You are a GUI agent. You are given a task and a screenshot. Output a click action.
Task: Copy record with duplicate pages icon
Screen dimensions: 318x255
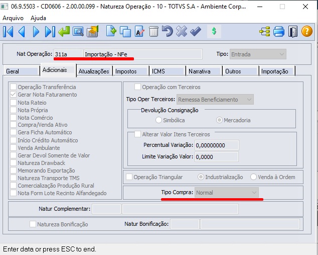(x=125, y=32)
